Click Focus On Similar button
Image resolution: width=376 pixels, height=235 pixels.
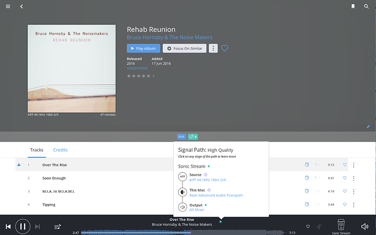(x=184, y=48)
